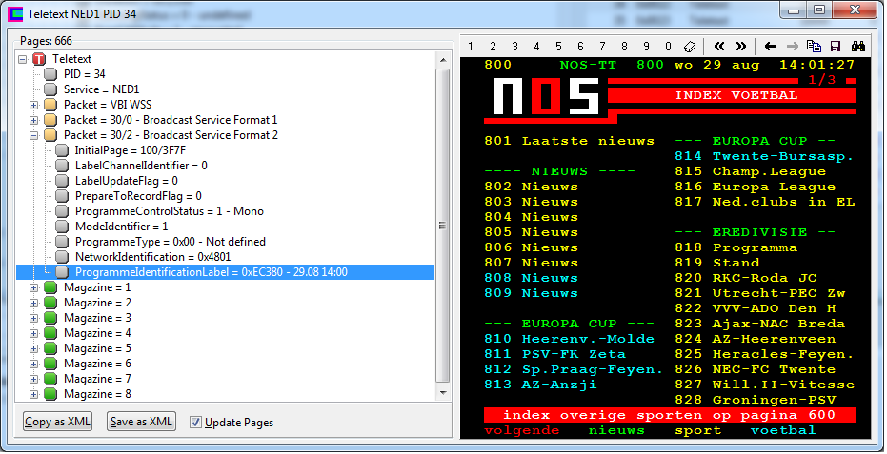
Task: Select the PID = 34 tree item
Action: coord(84,74)
